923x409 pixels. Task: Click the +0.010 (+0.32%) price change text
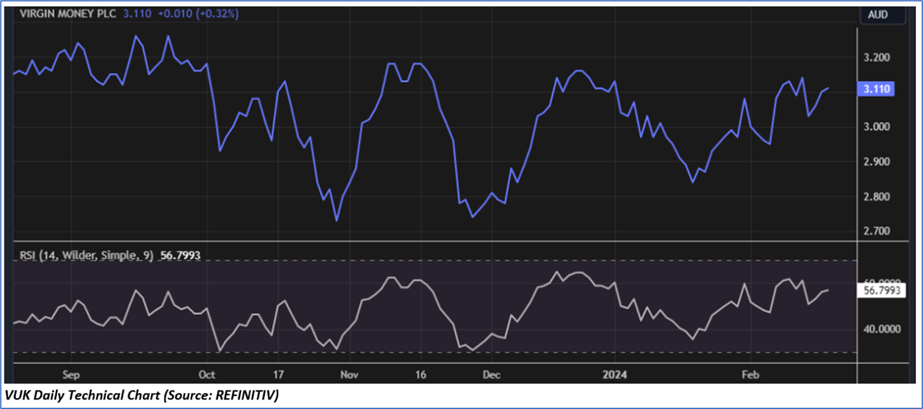pos(198,13)
